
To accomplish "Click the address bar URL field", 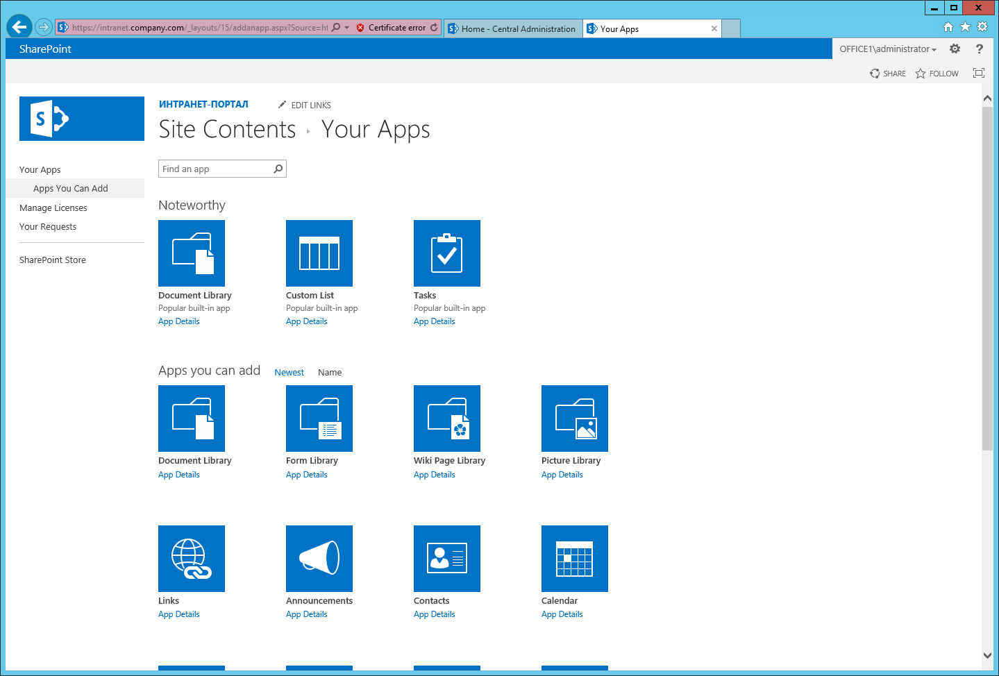I will coord(199,28).
